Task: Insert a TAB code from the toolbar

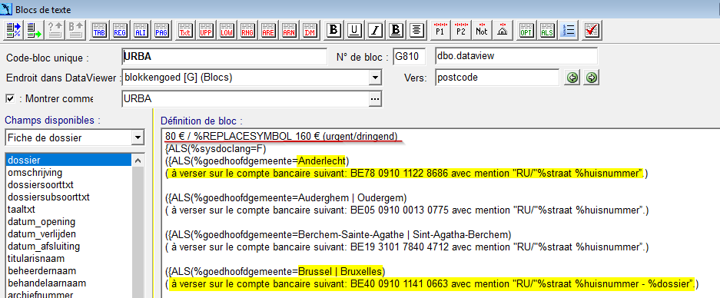Action: coord(99,30)
